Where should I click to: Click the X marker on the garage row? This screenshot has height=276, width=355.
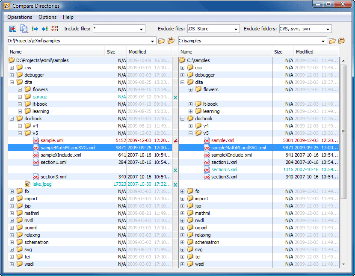175,98
